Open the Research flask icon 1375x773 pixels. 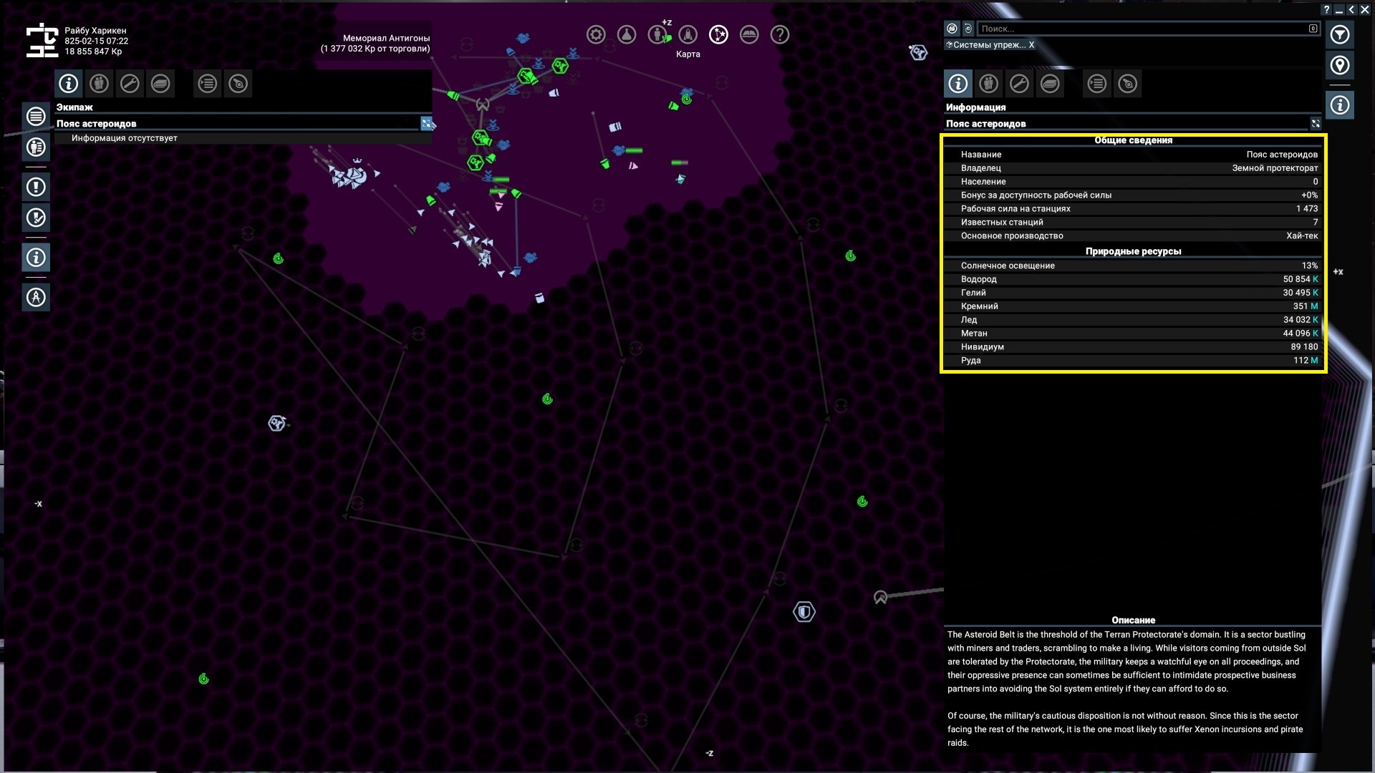point(627,34)
